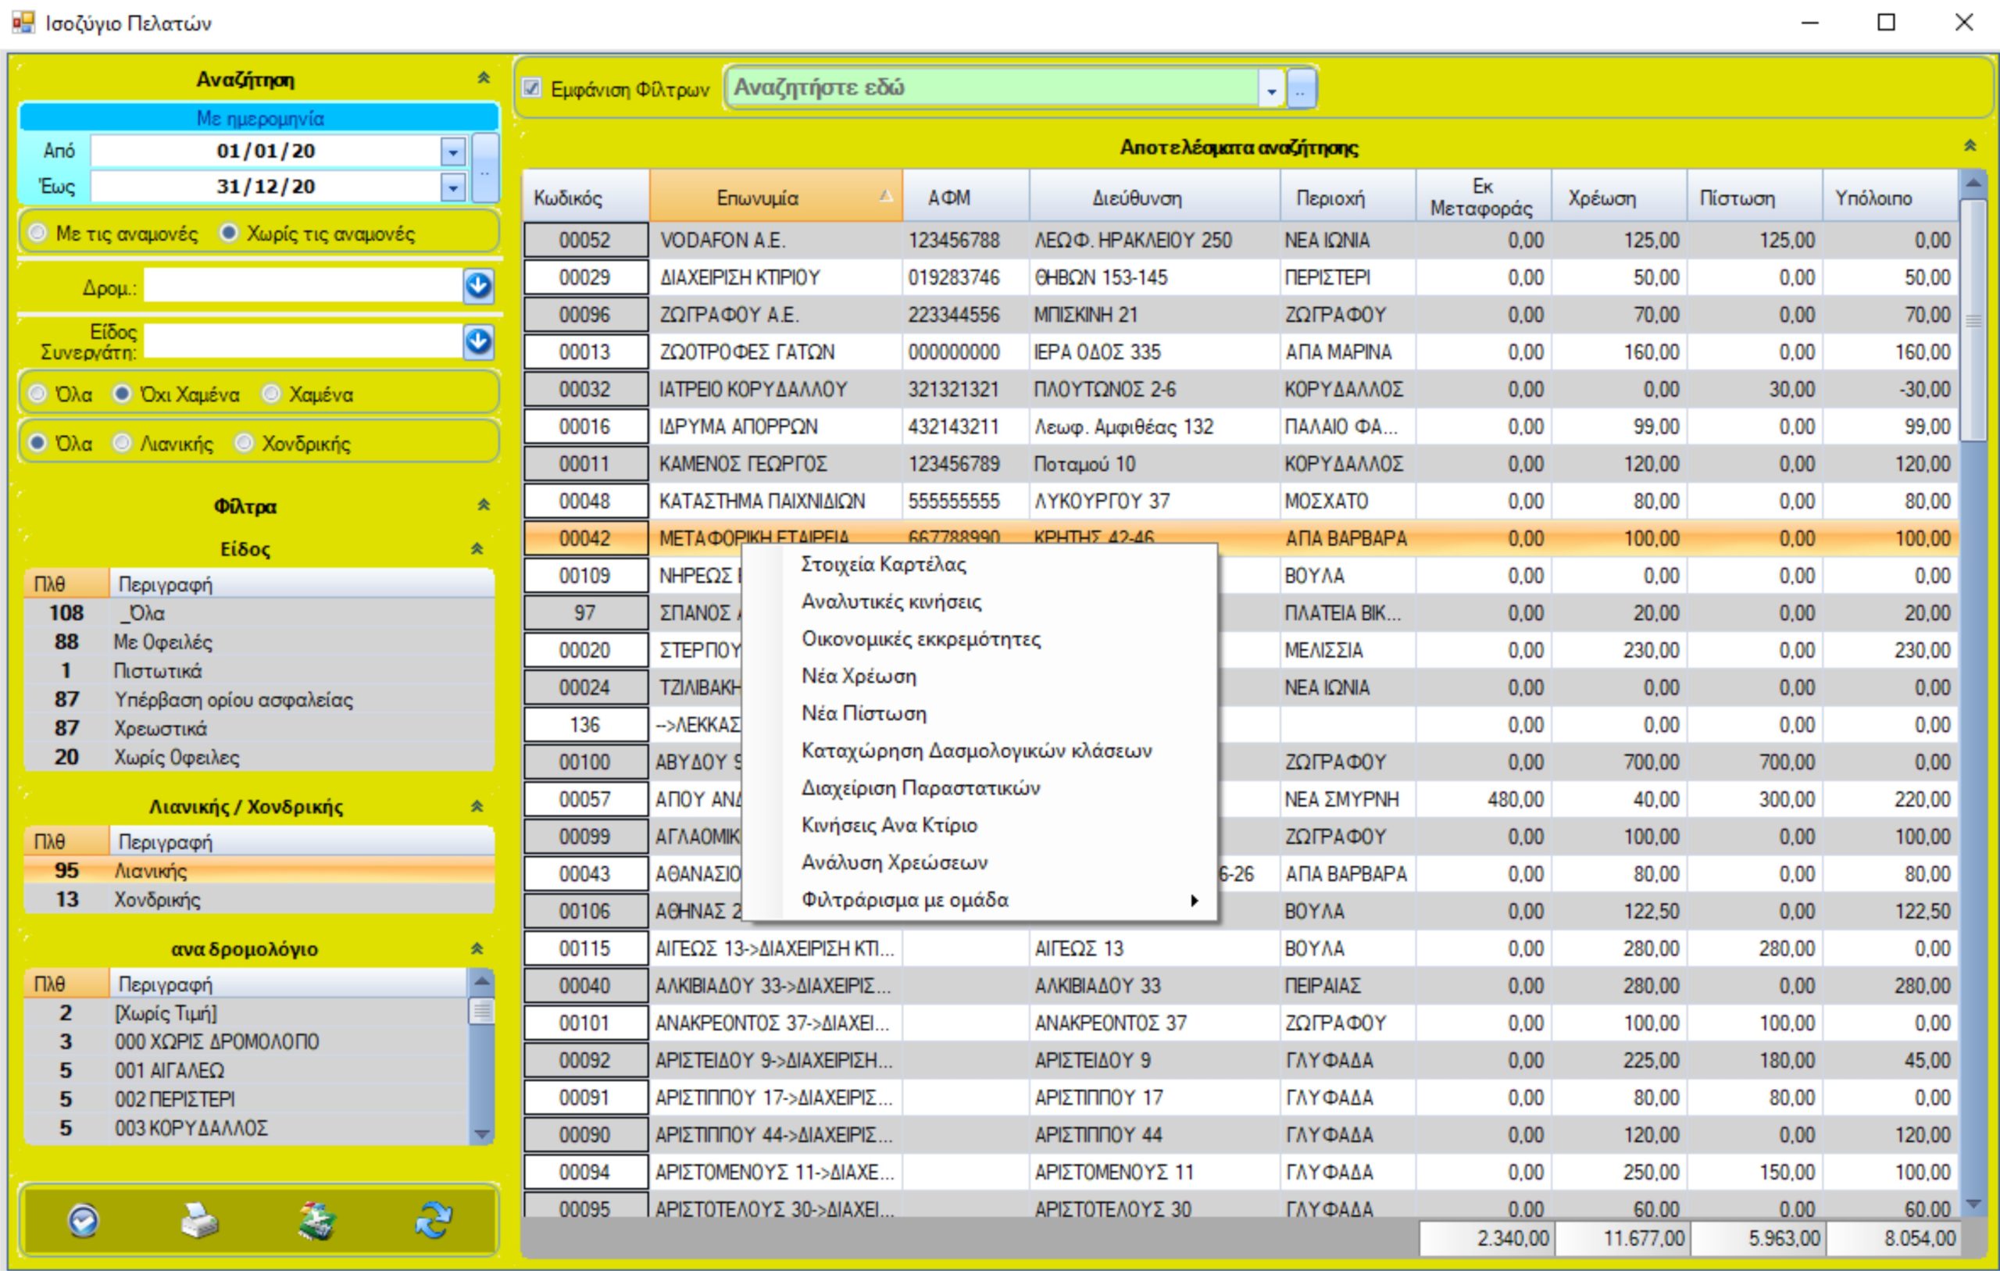This screenshot has height=1271, width=2000.
Task: Collapse the Αποτελέσματα αναζήτησης section chevron
Action: [1970, 146]
